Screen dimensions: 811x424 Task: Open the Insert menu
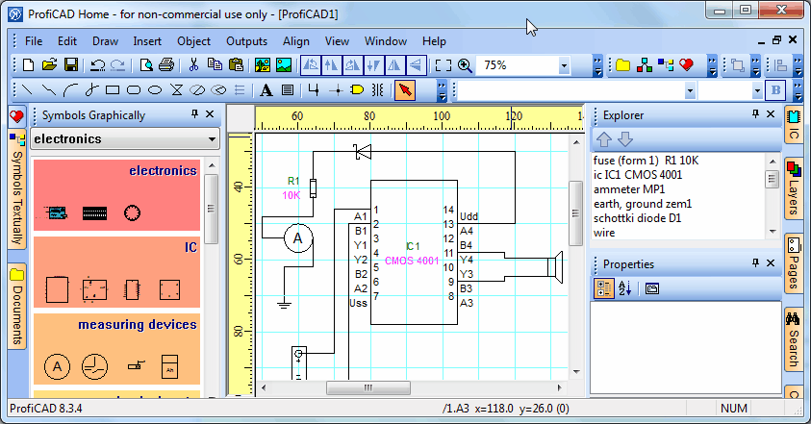(x=147, y=41)
